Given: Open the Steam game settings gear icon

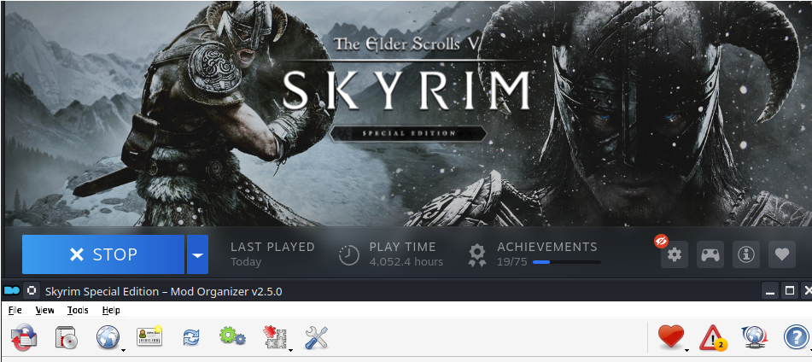Looking at the screenshot, I should click(x=675, y=254).
